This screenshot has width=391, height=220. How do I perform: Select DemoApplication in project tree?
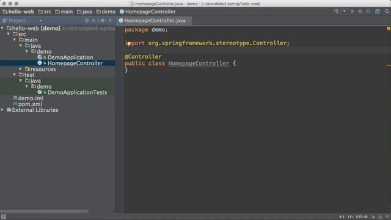pyautogui.click(x=70, y=57)
